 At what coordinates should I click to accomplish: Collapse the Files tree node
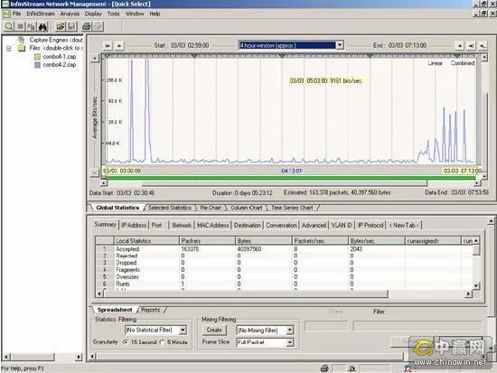[x=9, y=49]
